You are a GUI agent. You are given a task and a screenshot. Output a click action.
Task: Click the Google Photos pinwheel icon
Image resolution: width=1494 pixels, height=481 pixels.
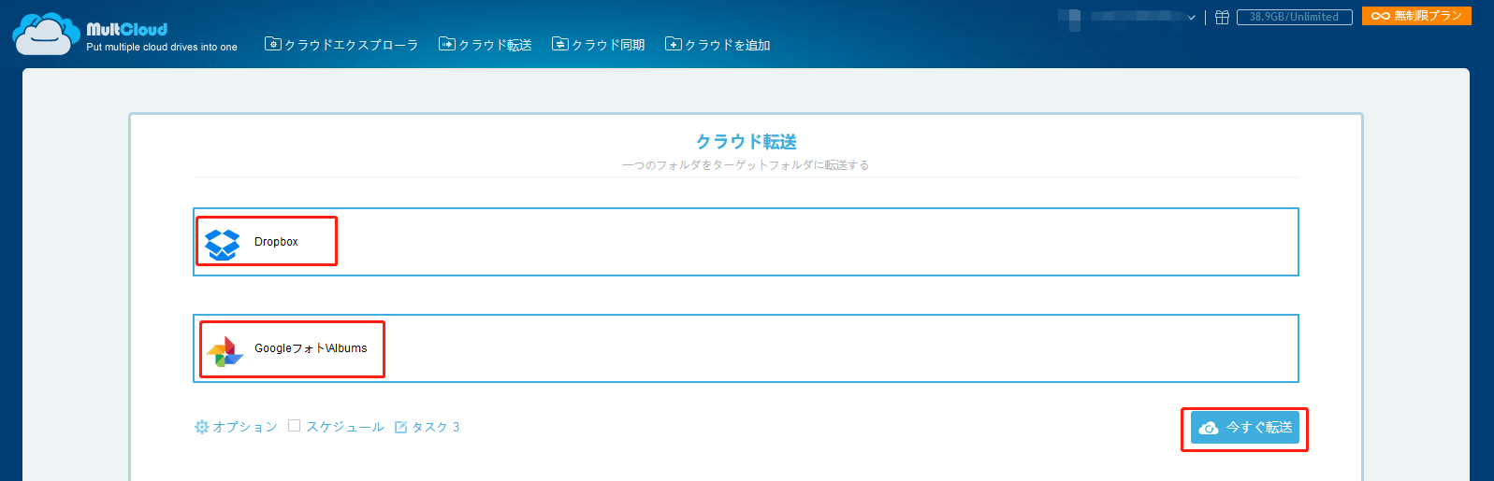point(225,351)
